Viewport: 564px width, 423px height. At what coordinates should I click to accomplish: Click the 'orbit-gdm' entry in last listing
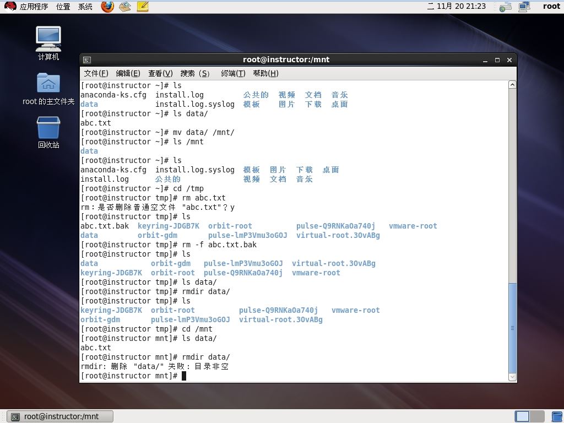pos(100,319)
